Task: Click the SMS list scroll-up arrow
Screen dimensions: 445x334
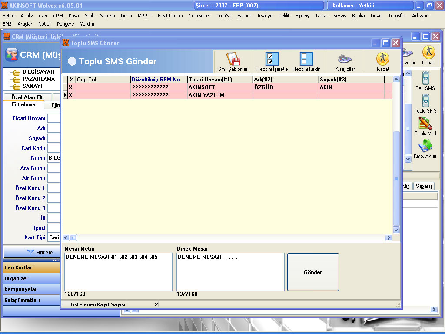Action: tap(396, 80)
